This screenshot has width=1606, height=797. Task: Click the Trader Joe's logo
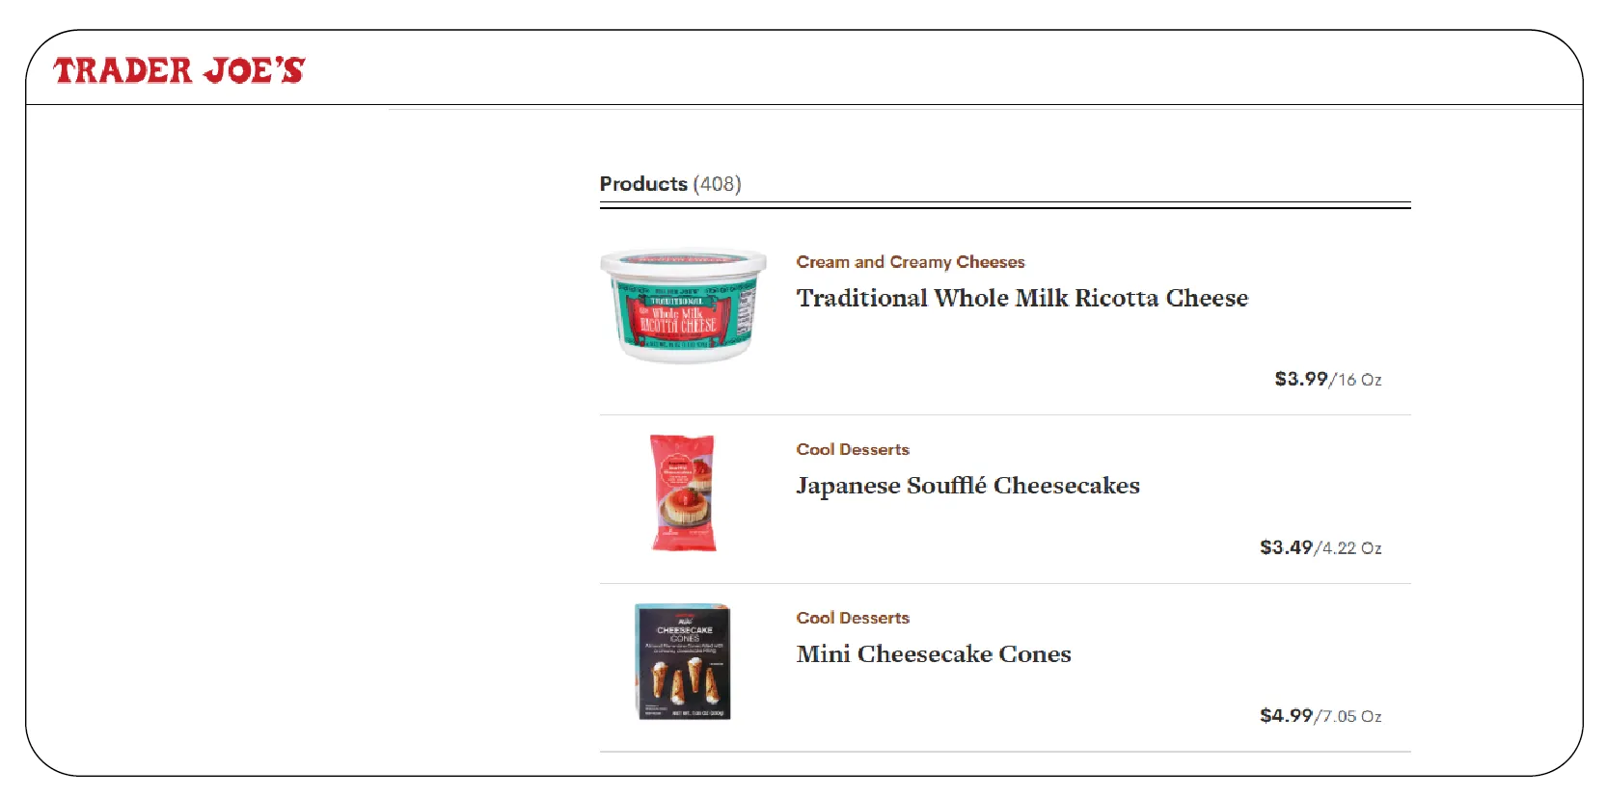pyautogui.click(x=178, y=70)
